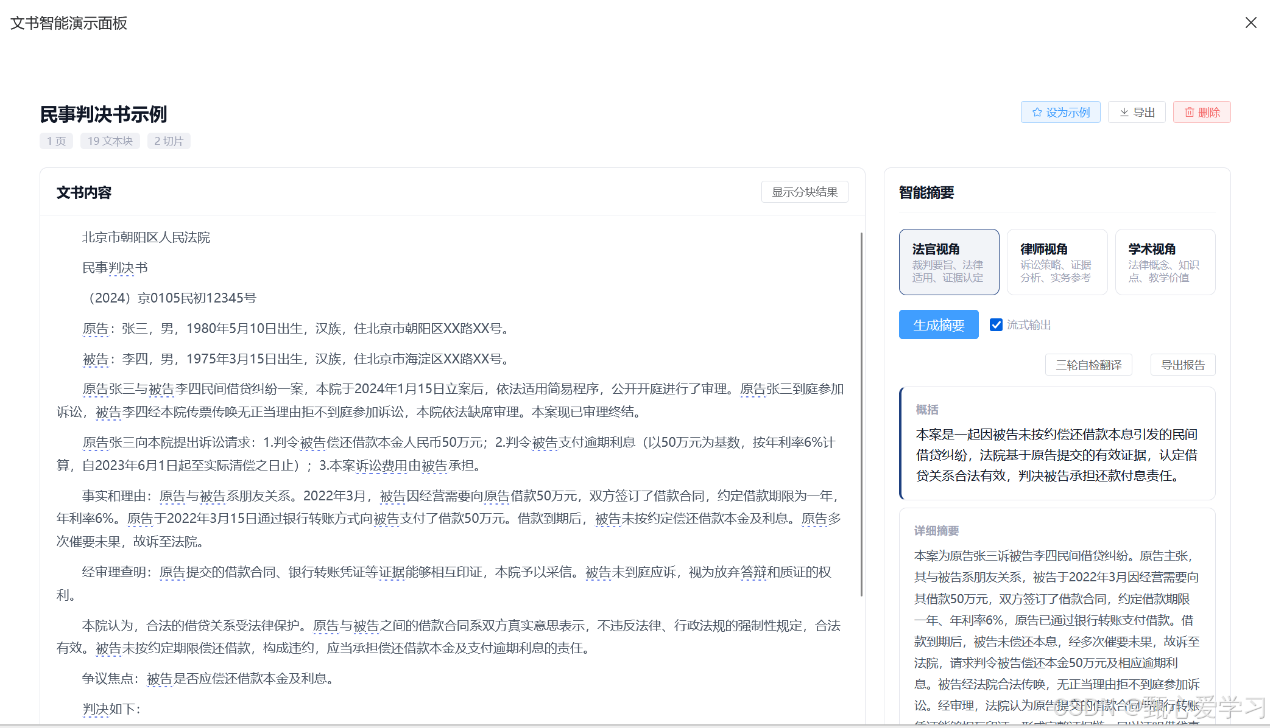The width and height of the screenshot is (1270, 728).
Task: Select the 法官视角 perspective card
Action: (x=948, y=262)
